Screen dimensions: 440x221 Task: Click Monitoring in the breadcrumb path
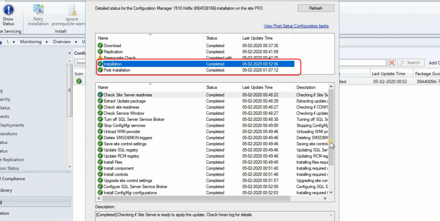click(x=31, y=42)
